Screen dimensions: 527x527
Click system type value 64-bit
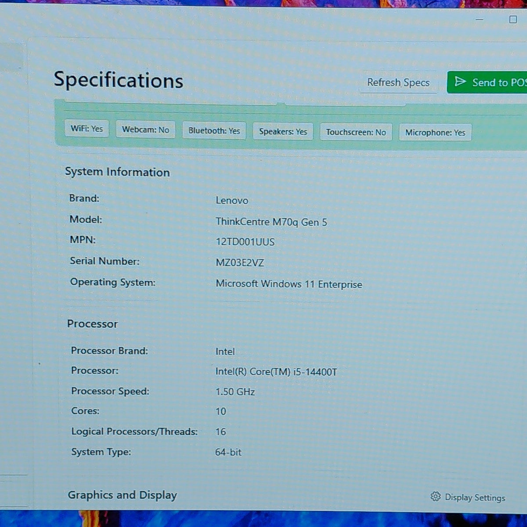point(228,452)
